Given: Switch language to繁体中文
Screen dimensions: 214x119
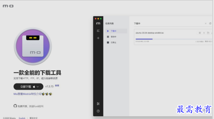Looking at the screenshot, I should point(33,118).
